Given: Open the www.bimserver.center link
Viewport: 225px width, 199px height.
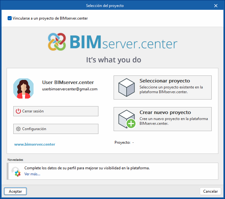Looking at the screenshot, I should click(x=34, y=144).
